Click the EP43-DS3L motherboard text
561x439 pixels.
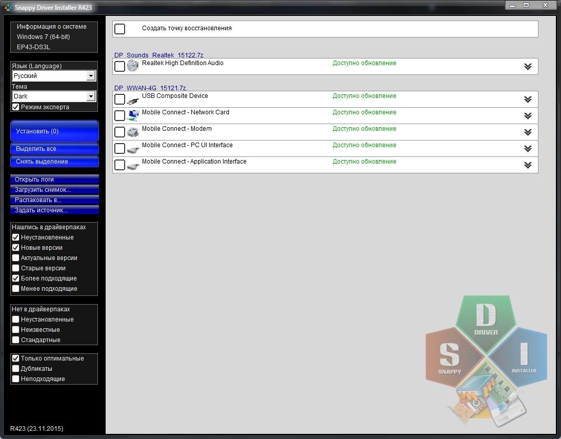coord(33,47)
